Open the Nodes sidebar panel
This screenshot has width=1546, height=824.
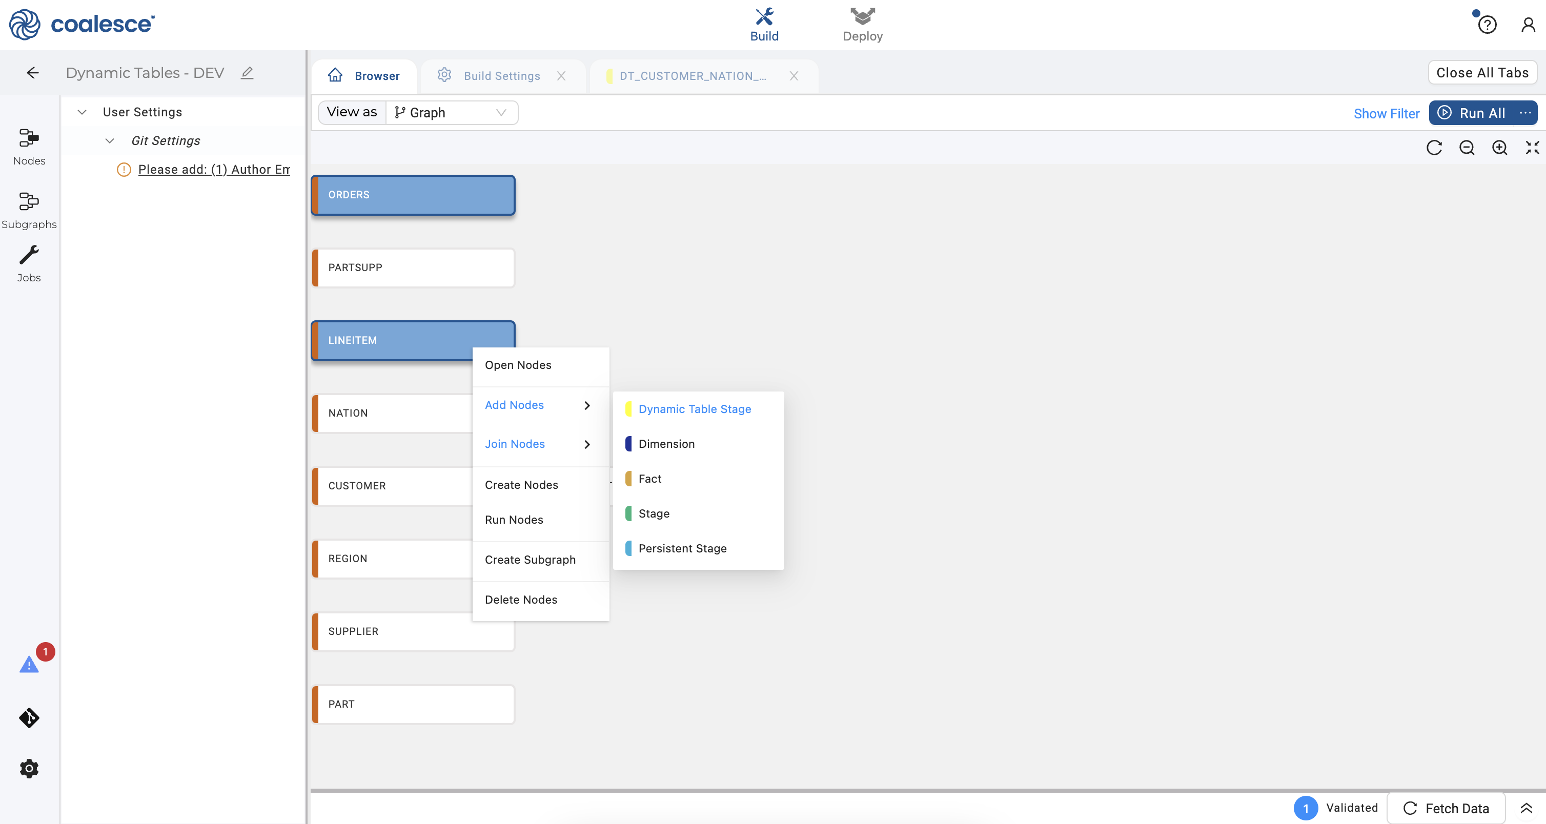click(29, 147)
